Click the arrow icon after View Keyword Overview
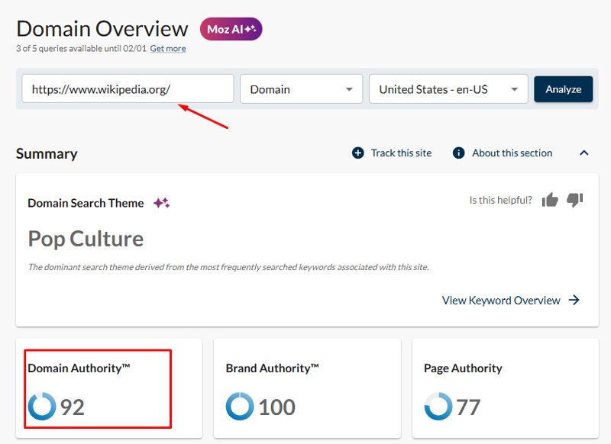 pyautogui.click(x=575, y=300)
